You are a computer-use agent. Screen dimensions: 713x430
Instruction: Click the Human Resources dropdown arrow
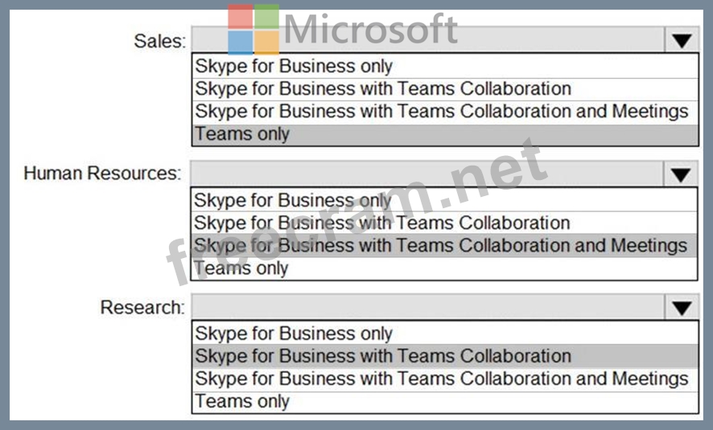point(682,174)
